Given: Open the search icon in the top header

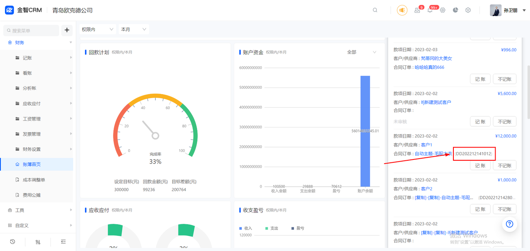Looking at the screenshot, I should coord(375,10).
